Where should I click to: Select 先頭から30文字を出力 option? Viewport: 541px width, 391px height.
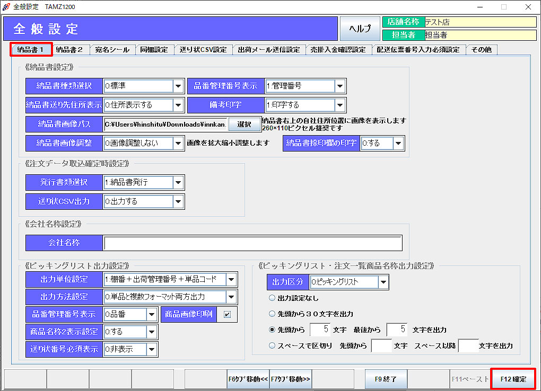pyautogui.click(x=272, y=313)
